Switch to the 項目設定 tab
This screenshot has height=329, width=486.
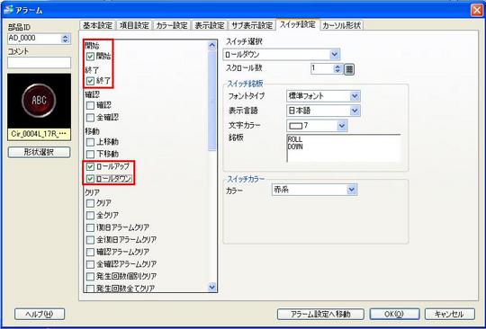tap(134, 25)
